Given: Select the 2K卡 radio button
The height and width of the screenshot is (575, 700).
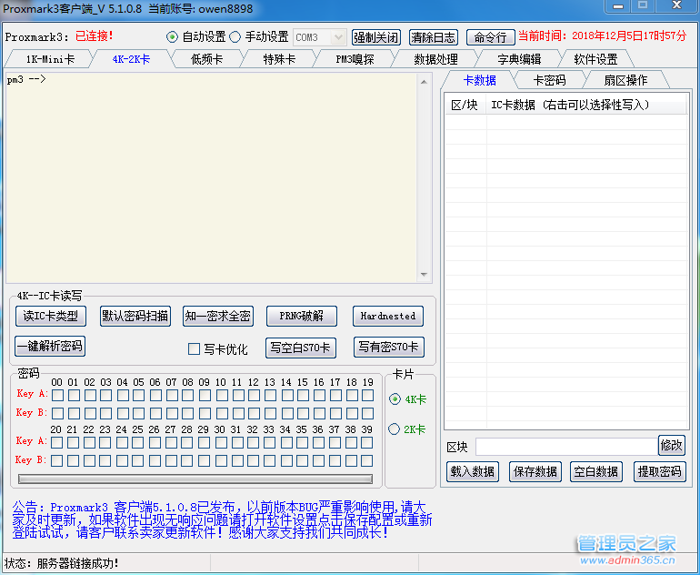Looking at the screenshot, I should [394, 429].
